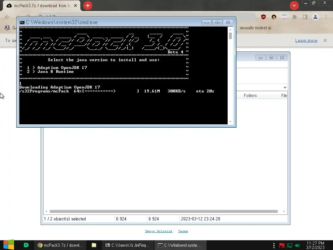333x250 pixels.
Task: Click the download progress bar in cmd
Action: tap(111, 91)
